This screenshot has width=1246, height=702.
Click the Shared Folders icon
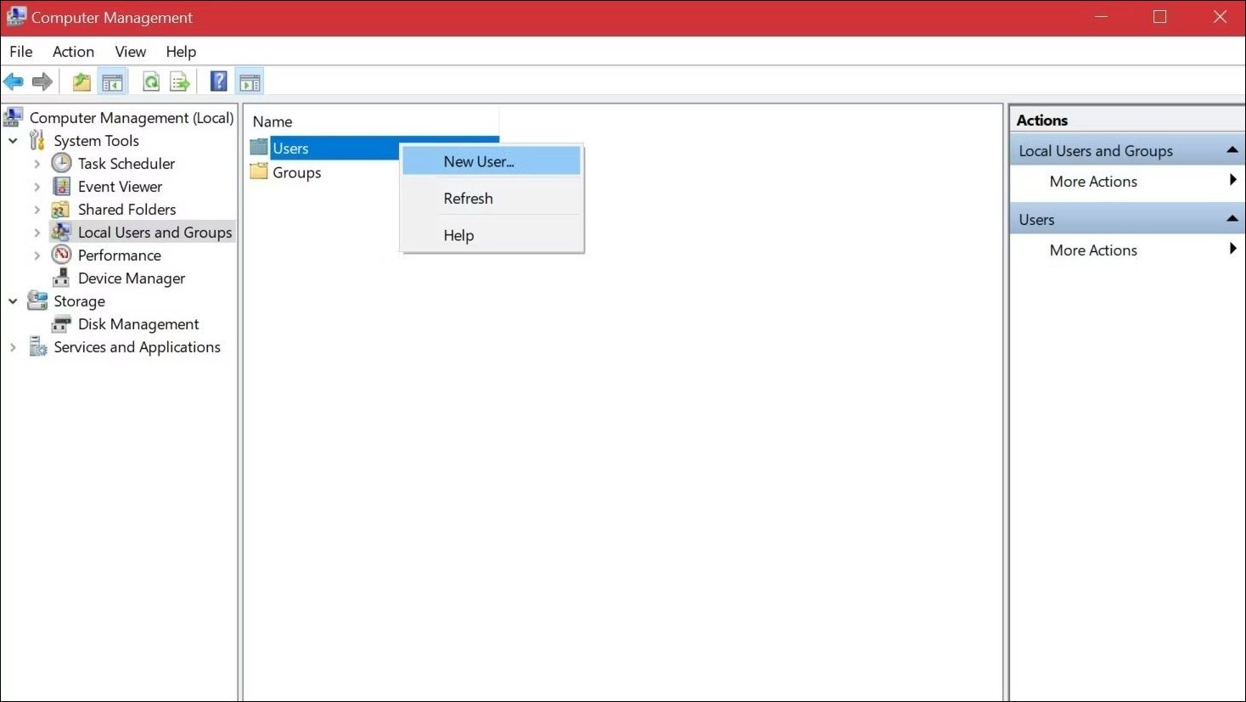click(61, 209)
